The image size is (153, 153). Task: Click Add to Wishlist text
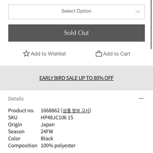pyautogui.click(x=48, y=54)
